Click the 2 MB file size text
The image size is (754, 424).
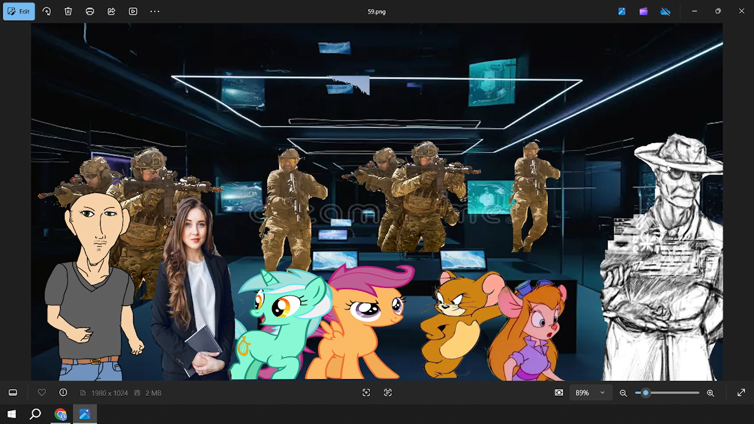point(153,393)
